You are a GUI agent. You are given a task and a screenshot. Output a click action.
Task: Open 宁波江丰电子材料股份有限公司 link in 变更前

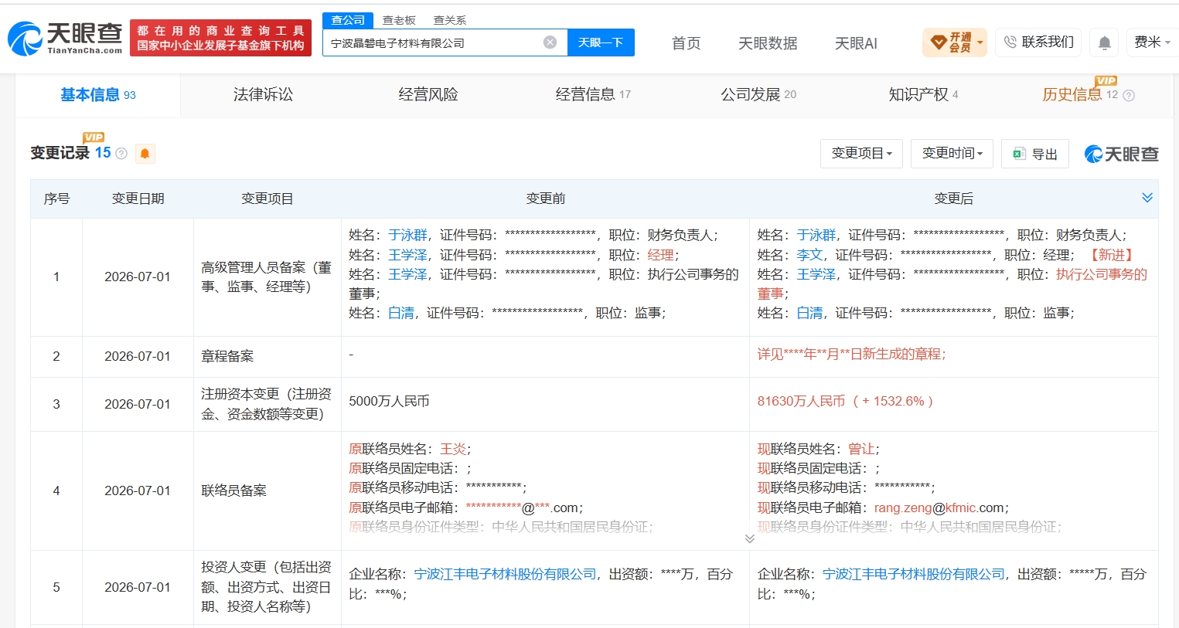coord(505,574)
